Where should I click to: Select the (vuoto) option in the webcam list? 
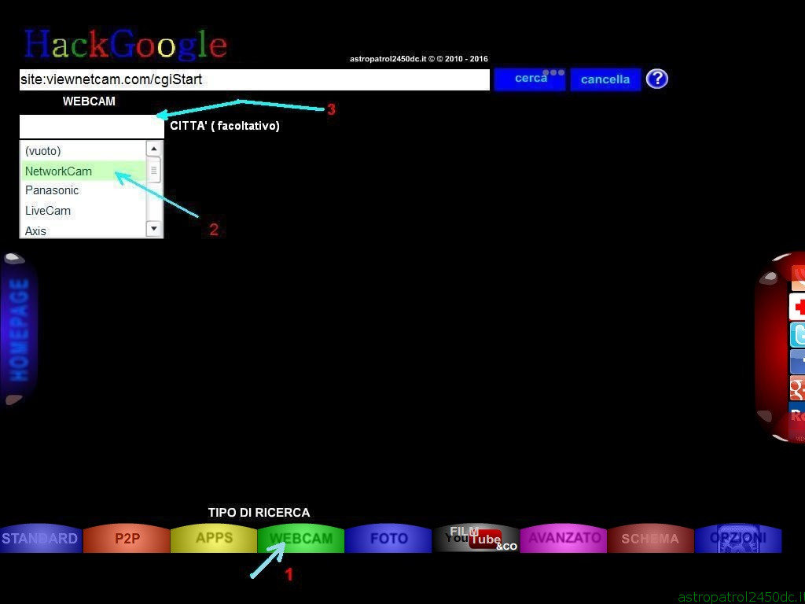(83, 151)
